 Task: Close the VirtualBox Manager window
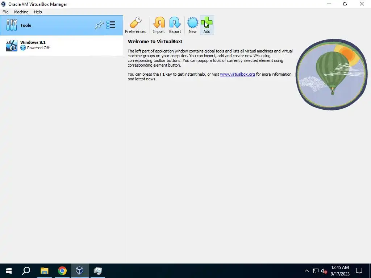[362, 4]
